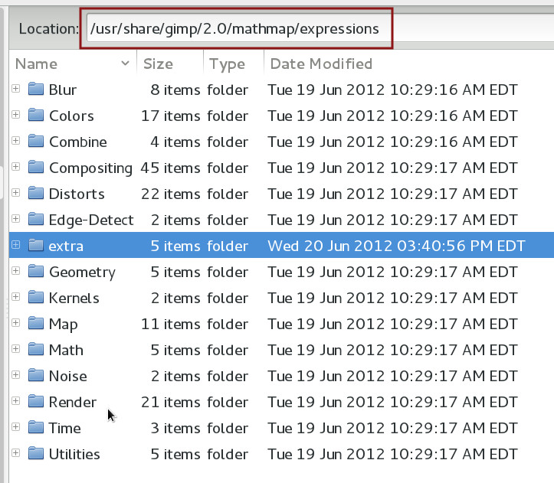
Task: Click the Noise folder icon
Action: (36, 375)
